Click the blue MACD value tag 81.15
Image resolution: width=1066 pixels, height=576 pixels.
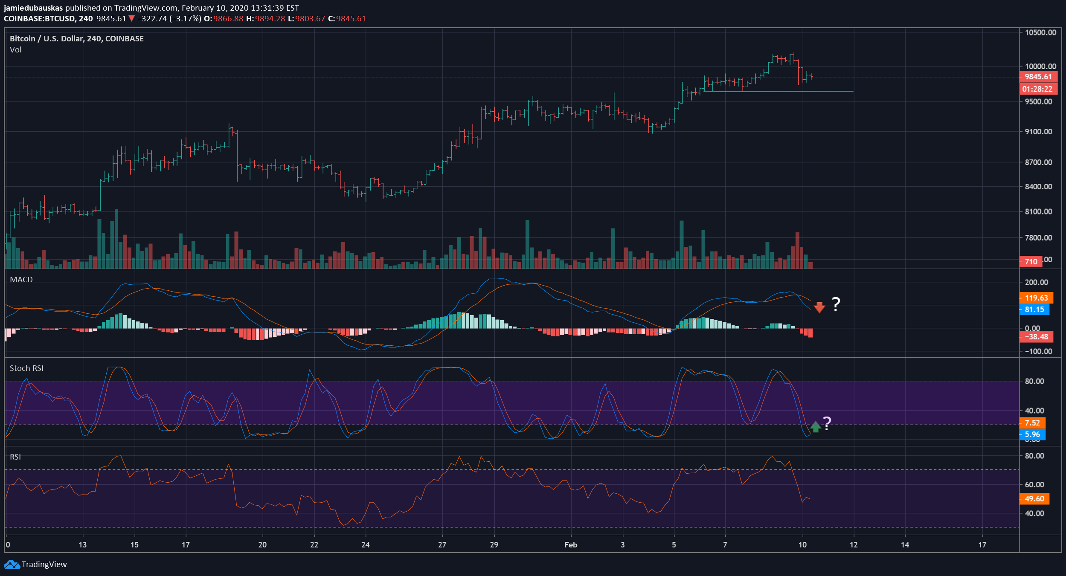pyautogui.click(x=1034, y=310)
